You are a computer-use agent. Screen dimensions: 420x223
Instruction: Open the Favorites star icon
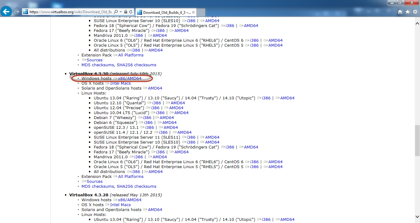407,12
